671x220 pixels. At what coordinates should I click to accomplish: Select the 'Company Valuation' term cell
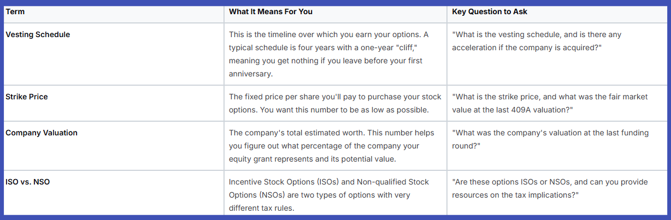pos(42,133)
